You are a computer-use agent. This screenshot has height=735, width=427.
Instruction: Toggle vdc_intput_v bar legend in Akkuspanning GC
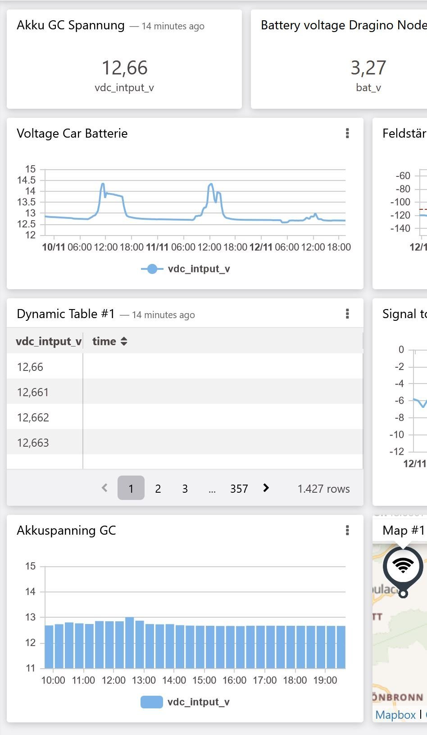185,702
